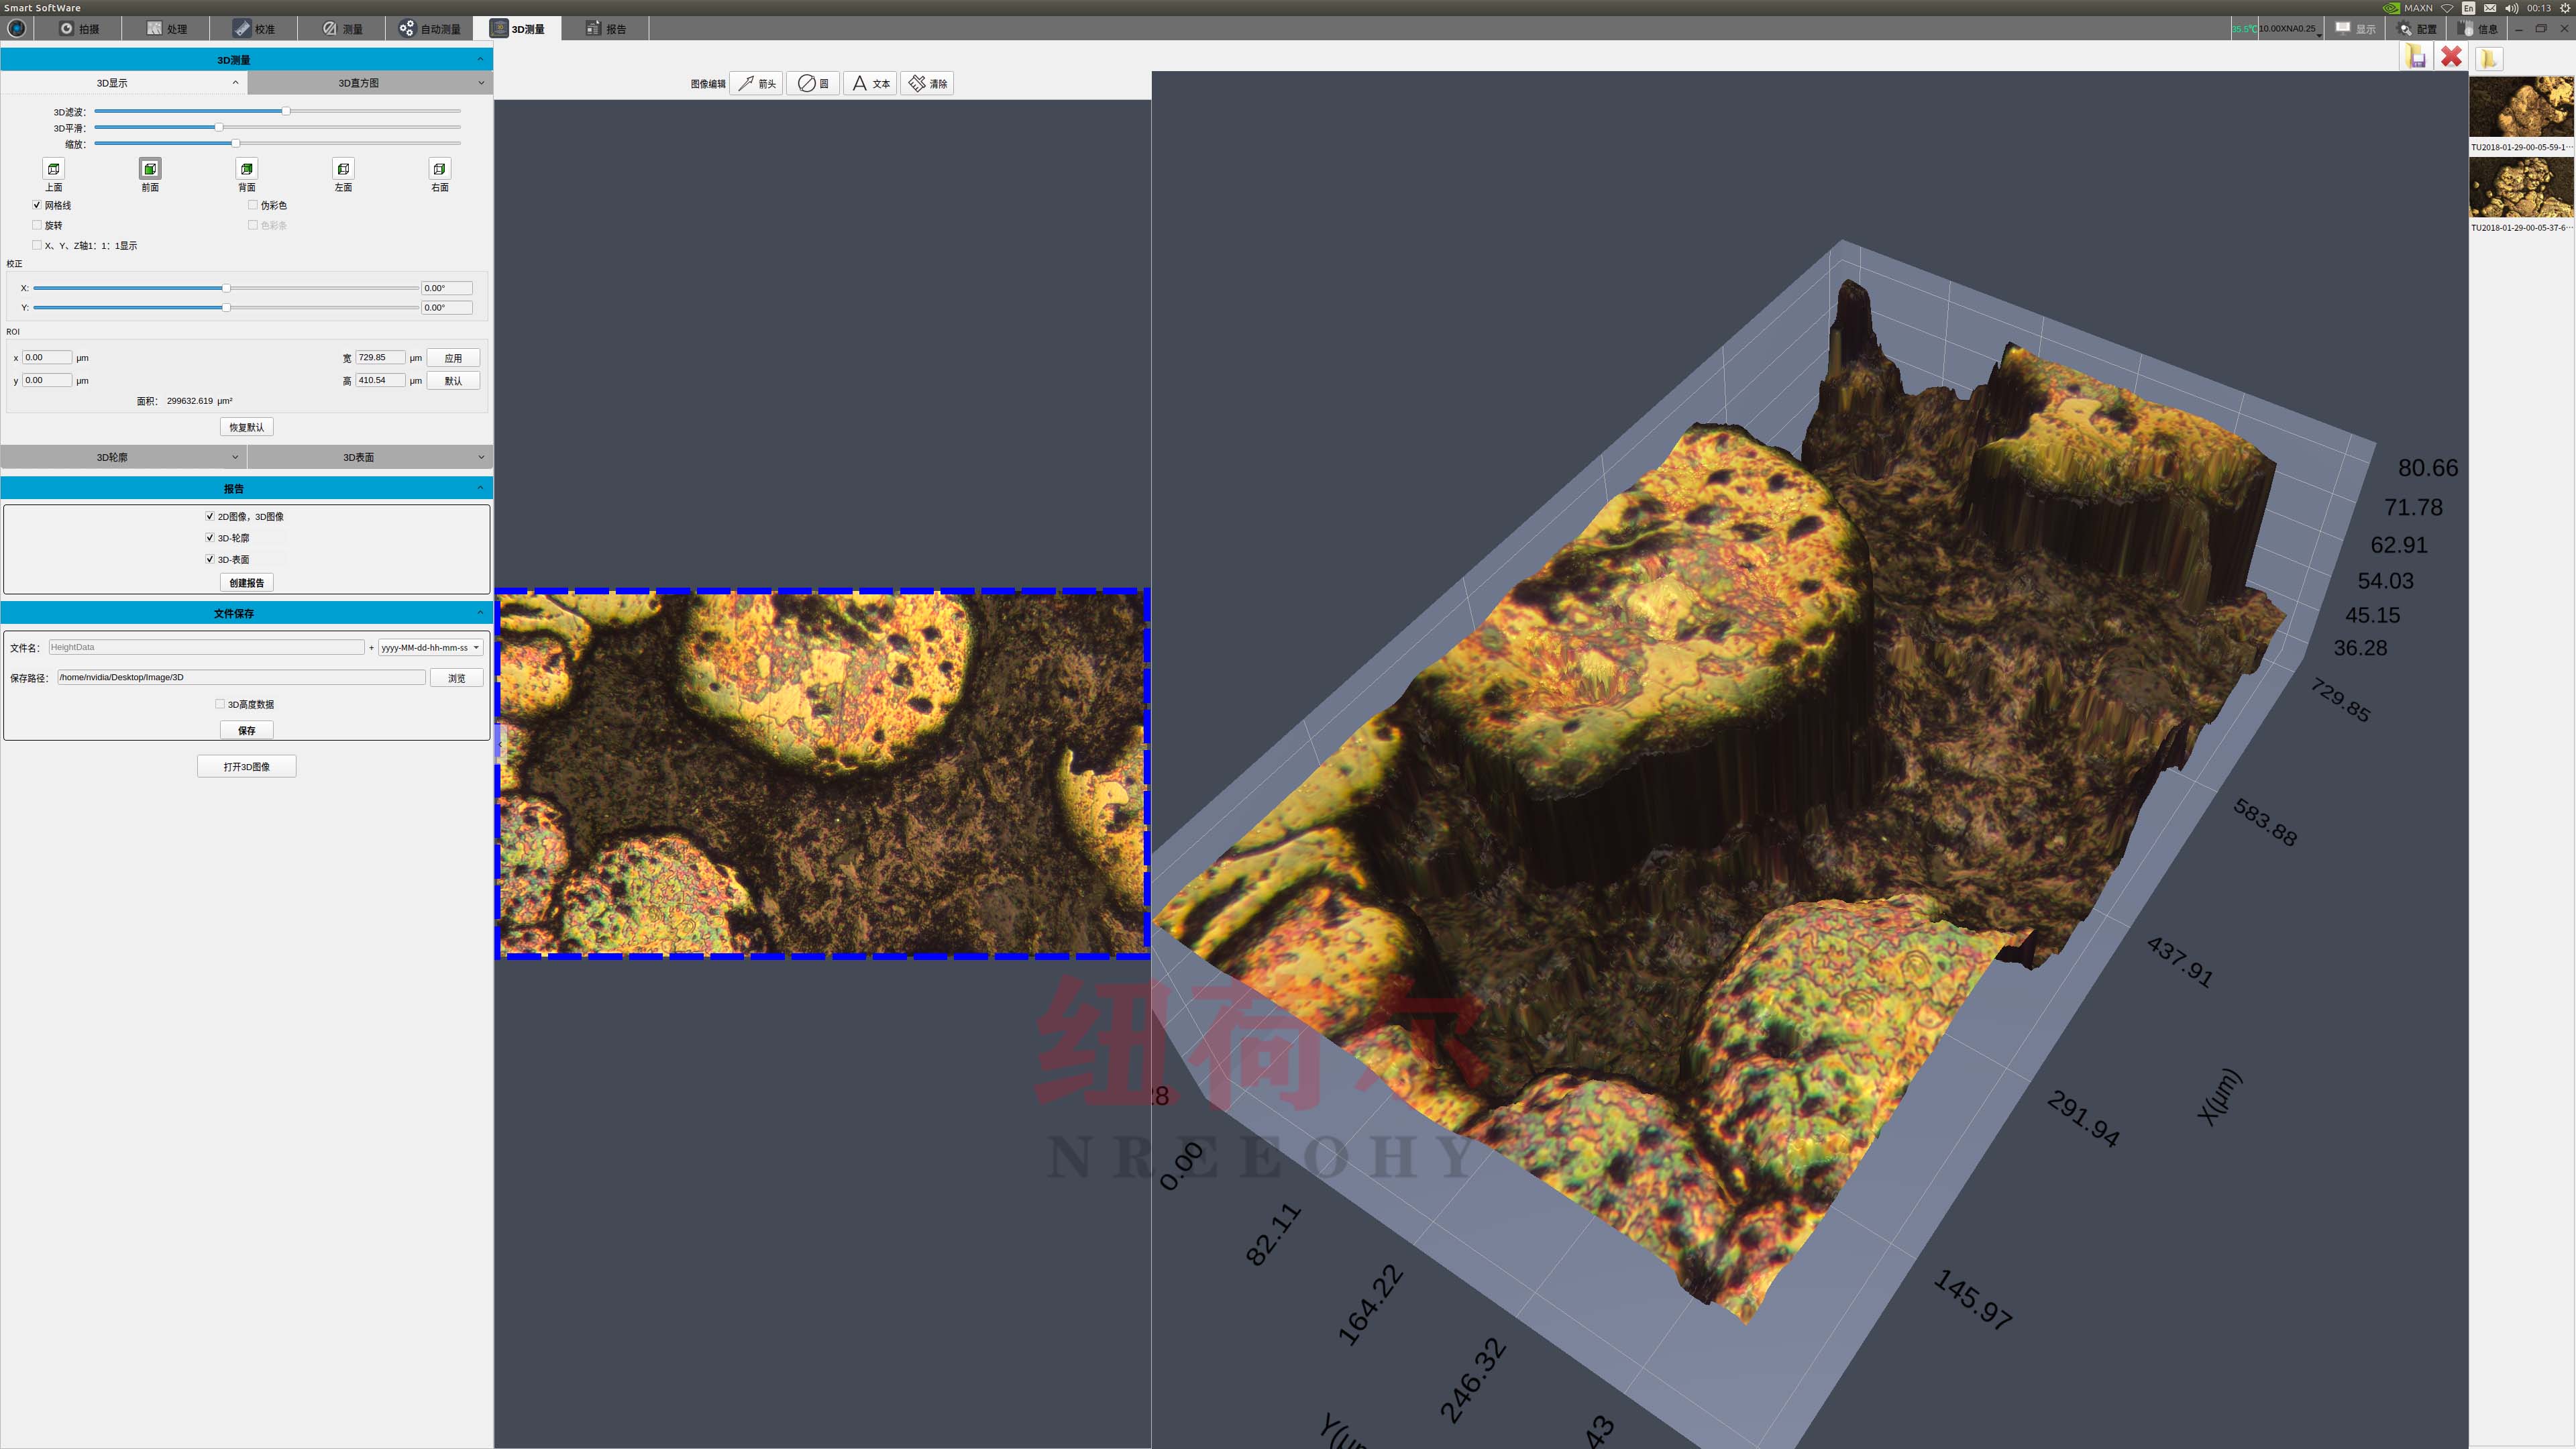This screenshot has width=2576, height=1449.
Task: Choose the 圆 circle annotation tool
Action: pos(813,84)
